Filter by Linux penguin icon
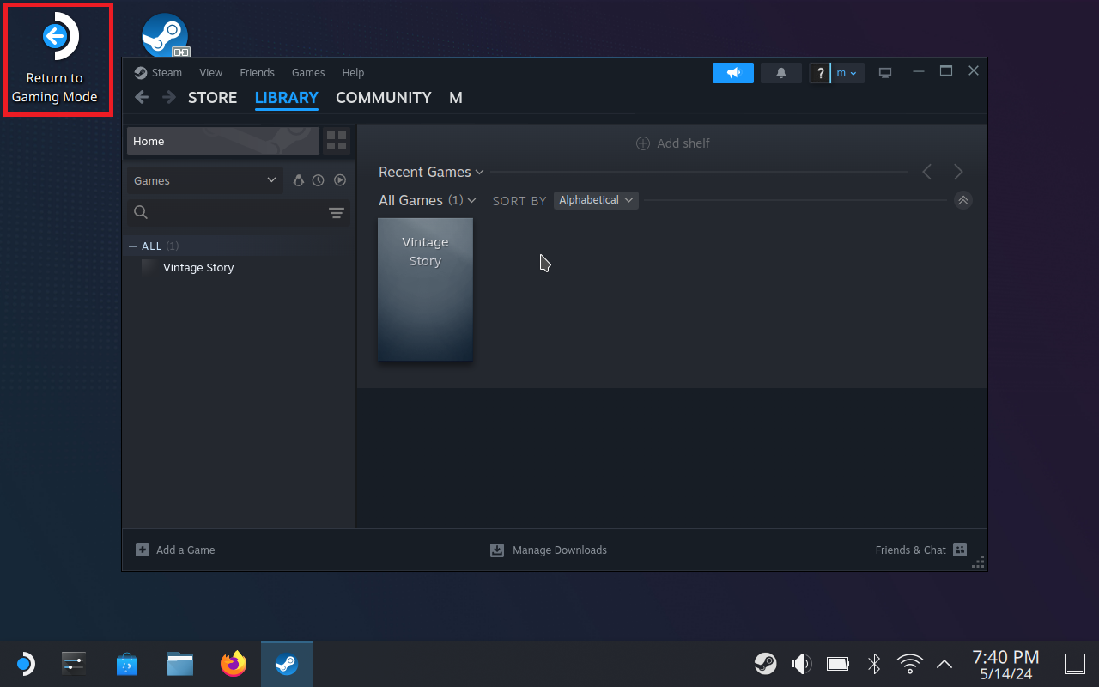The height and width of the screenshot is (687, 1099). tap(299, 180)
